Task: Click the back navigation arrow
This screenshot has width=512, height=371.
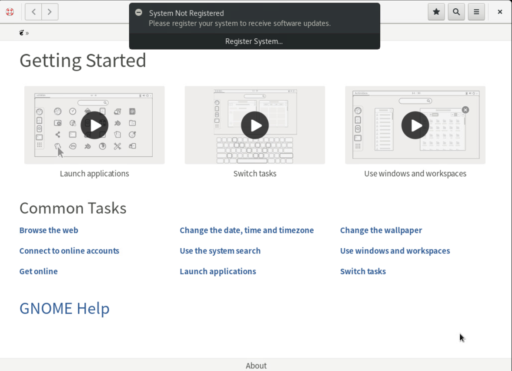Action: (33, 12)
